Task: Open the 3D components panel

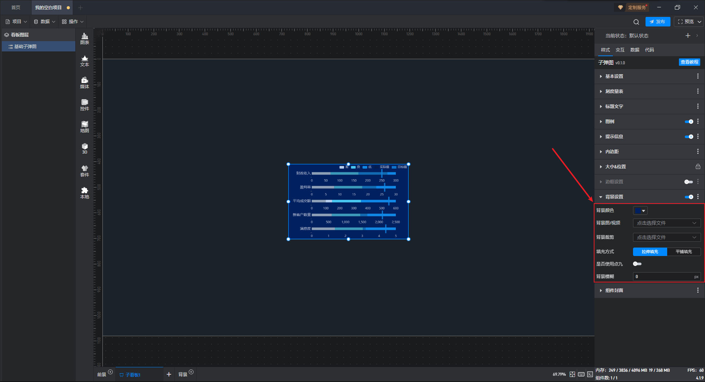Action: click(84, 148)
